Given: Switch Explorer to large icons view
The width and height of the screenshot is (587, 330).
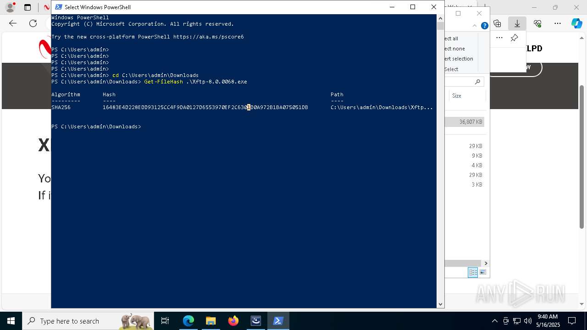Looking at the screenshot, I should (482, 272).
